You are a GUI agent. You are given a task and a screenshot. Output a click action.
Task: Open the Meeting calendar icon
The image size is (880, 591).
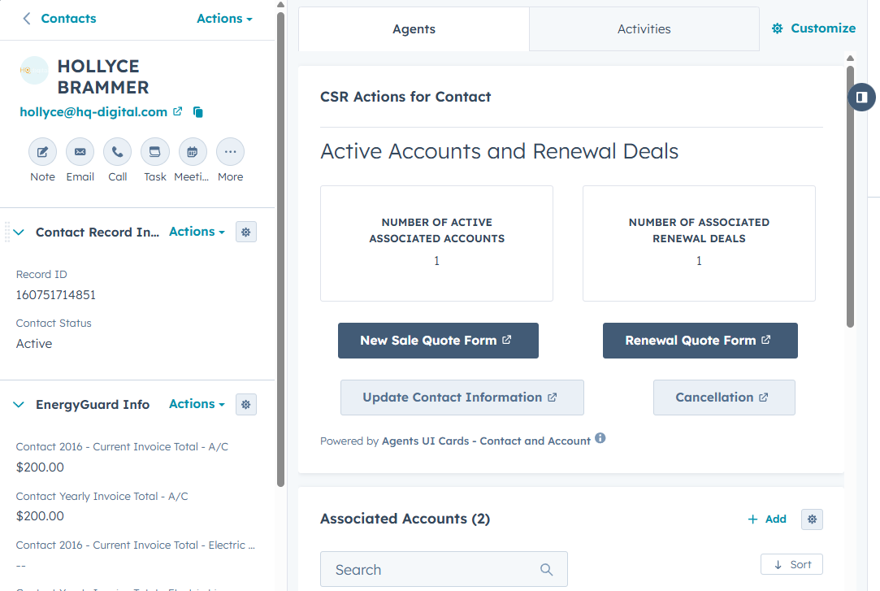tap(193, 152)
